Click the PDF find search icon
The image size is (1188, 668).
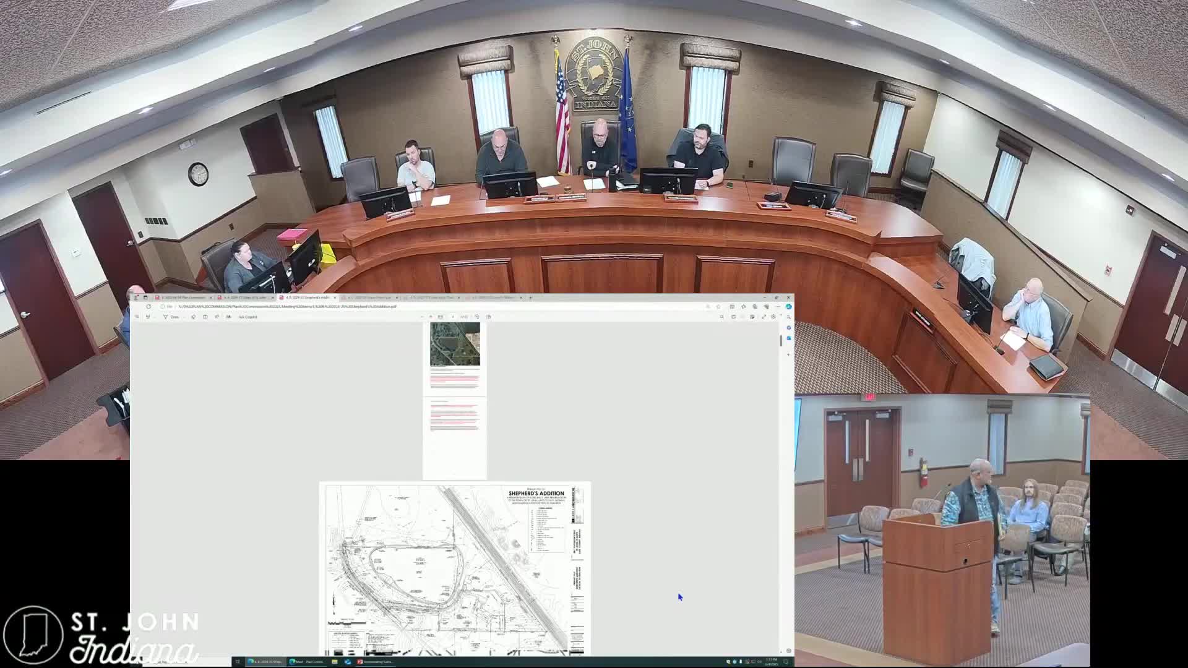721,317
